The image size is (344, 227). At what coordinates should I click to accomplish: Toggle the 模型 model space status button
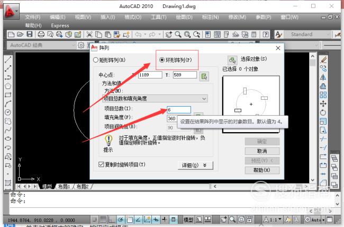188,219
